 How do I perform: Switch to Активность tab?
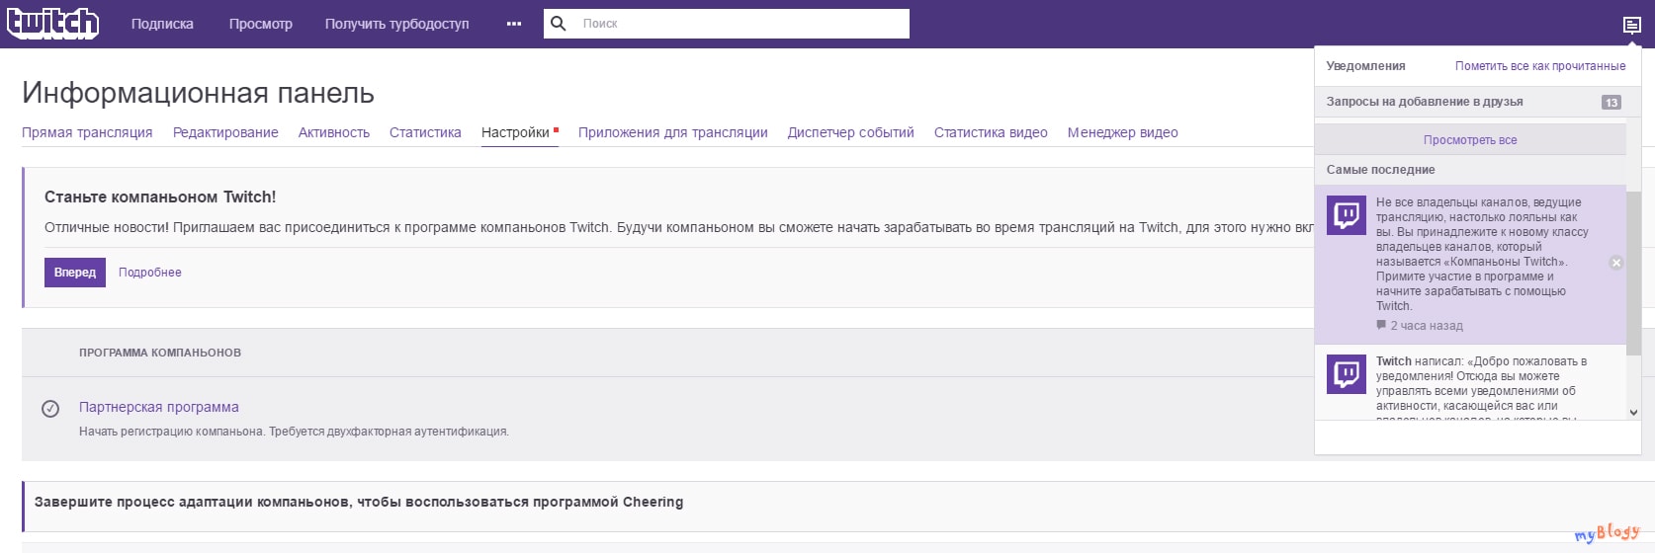point(334,132)
